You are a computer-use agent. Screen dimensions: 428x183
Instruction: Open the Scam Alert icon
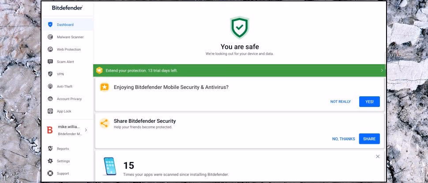pos(50,62)
